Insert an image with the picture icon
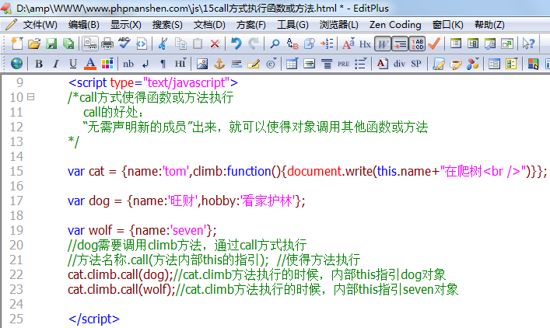This screenshot has height=328, width=550. point(201,63)
